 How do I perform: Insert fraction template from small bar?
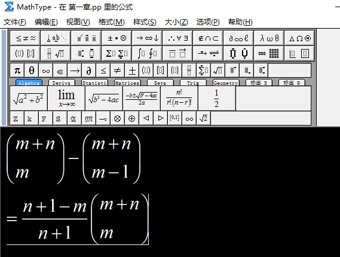click(189, 71)
